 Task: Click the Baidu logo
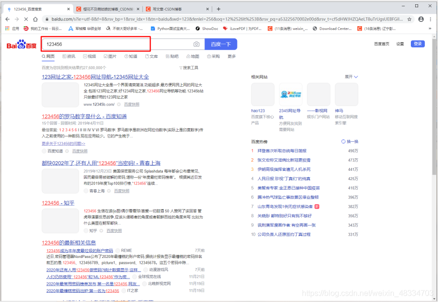pos(21,45)
